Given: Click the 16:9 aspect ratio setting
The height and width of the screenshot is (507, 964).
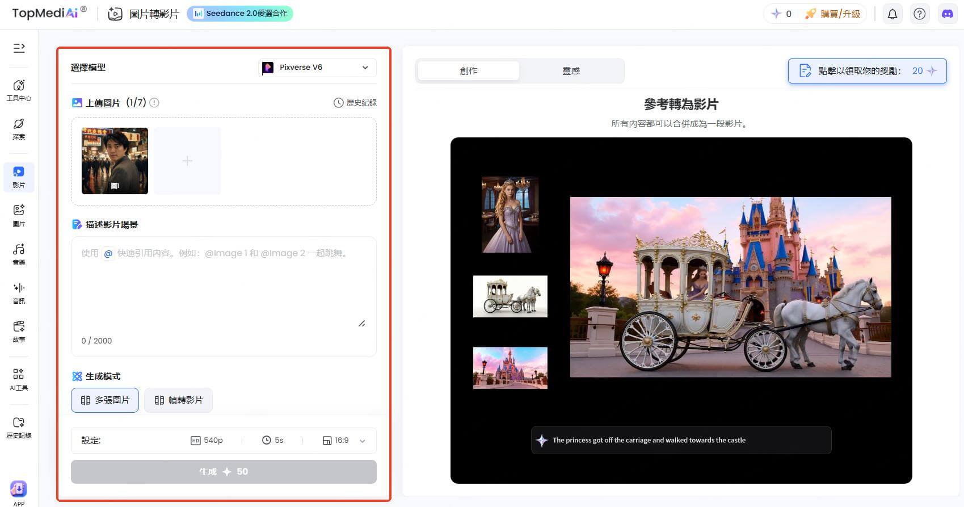Looking at the screenshot, I should [336, 441].
